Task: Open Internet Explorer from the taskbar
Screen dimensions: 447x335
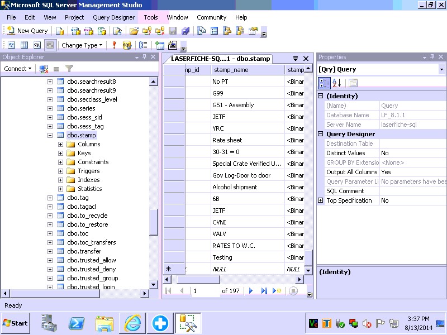Action: (132, 323)
